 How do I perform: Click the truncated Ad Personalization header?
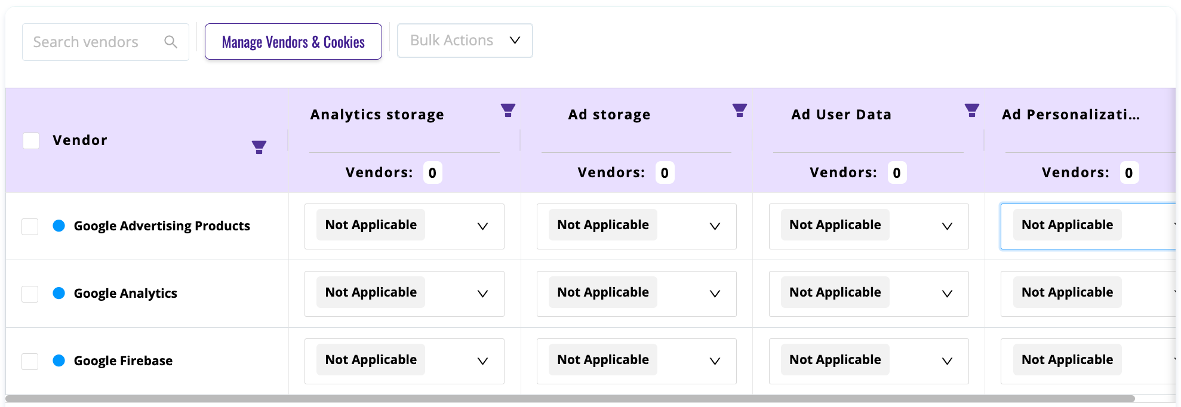(x=1071, y=115)
